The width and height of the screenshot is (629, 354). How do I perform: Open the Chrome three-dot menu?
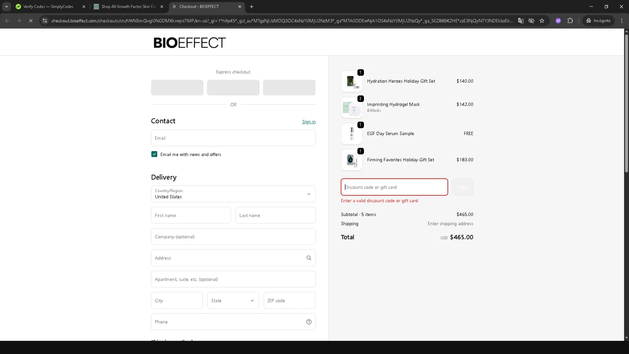tap(621, 21)
